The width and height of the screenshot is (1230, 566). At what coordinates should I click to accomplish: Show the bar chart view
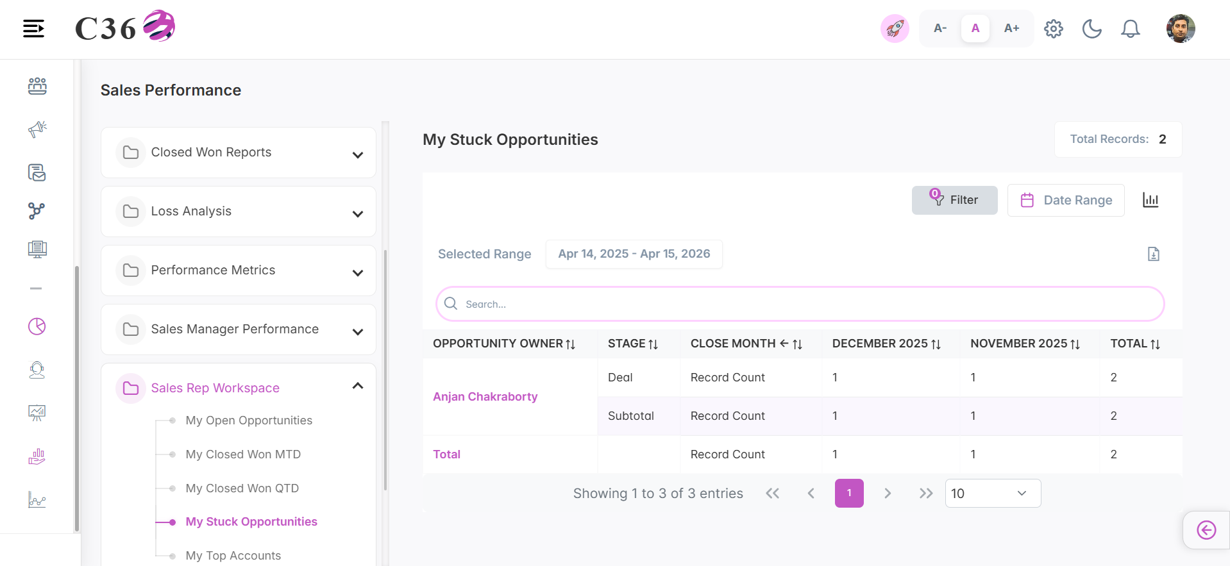click(x=1150, y=200)
